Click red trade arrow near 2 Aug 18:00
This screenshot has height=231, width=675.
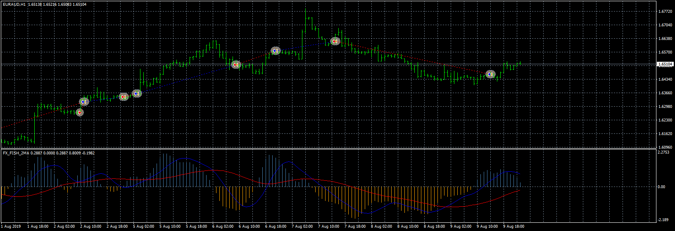(x=124, y=97)
